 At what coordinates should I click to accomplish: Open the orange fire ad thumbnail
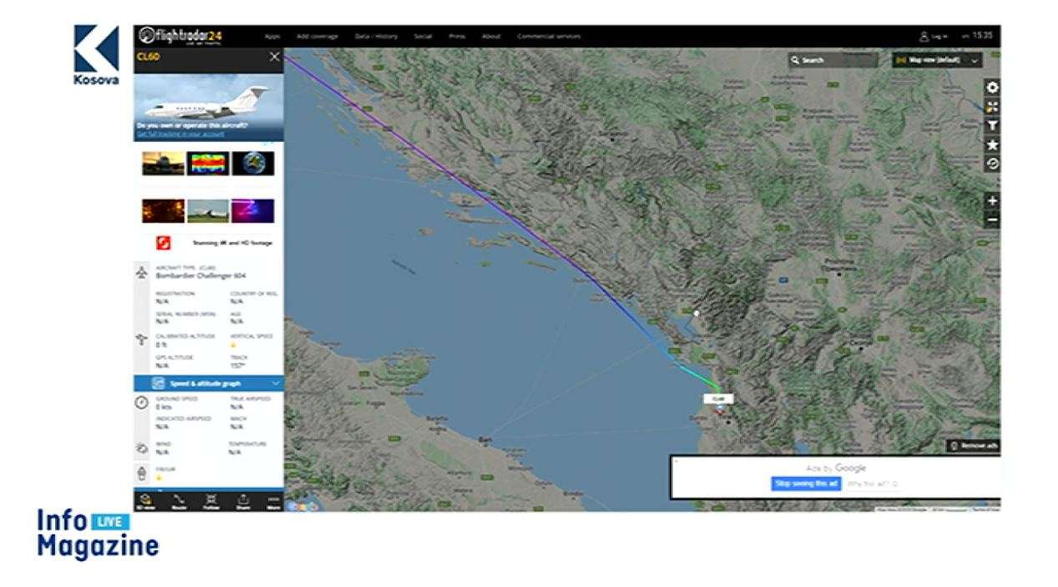[x=164, y=211]
